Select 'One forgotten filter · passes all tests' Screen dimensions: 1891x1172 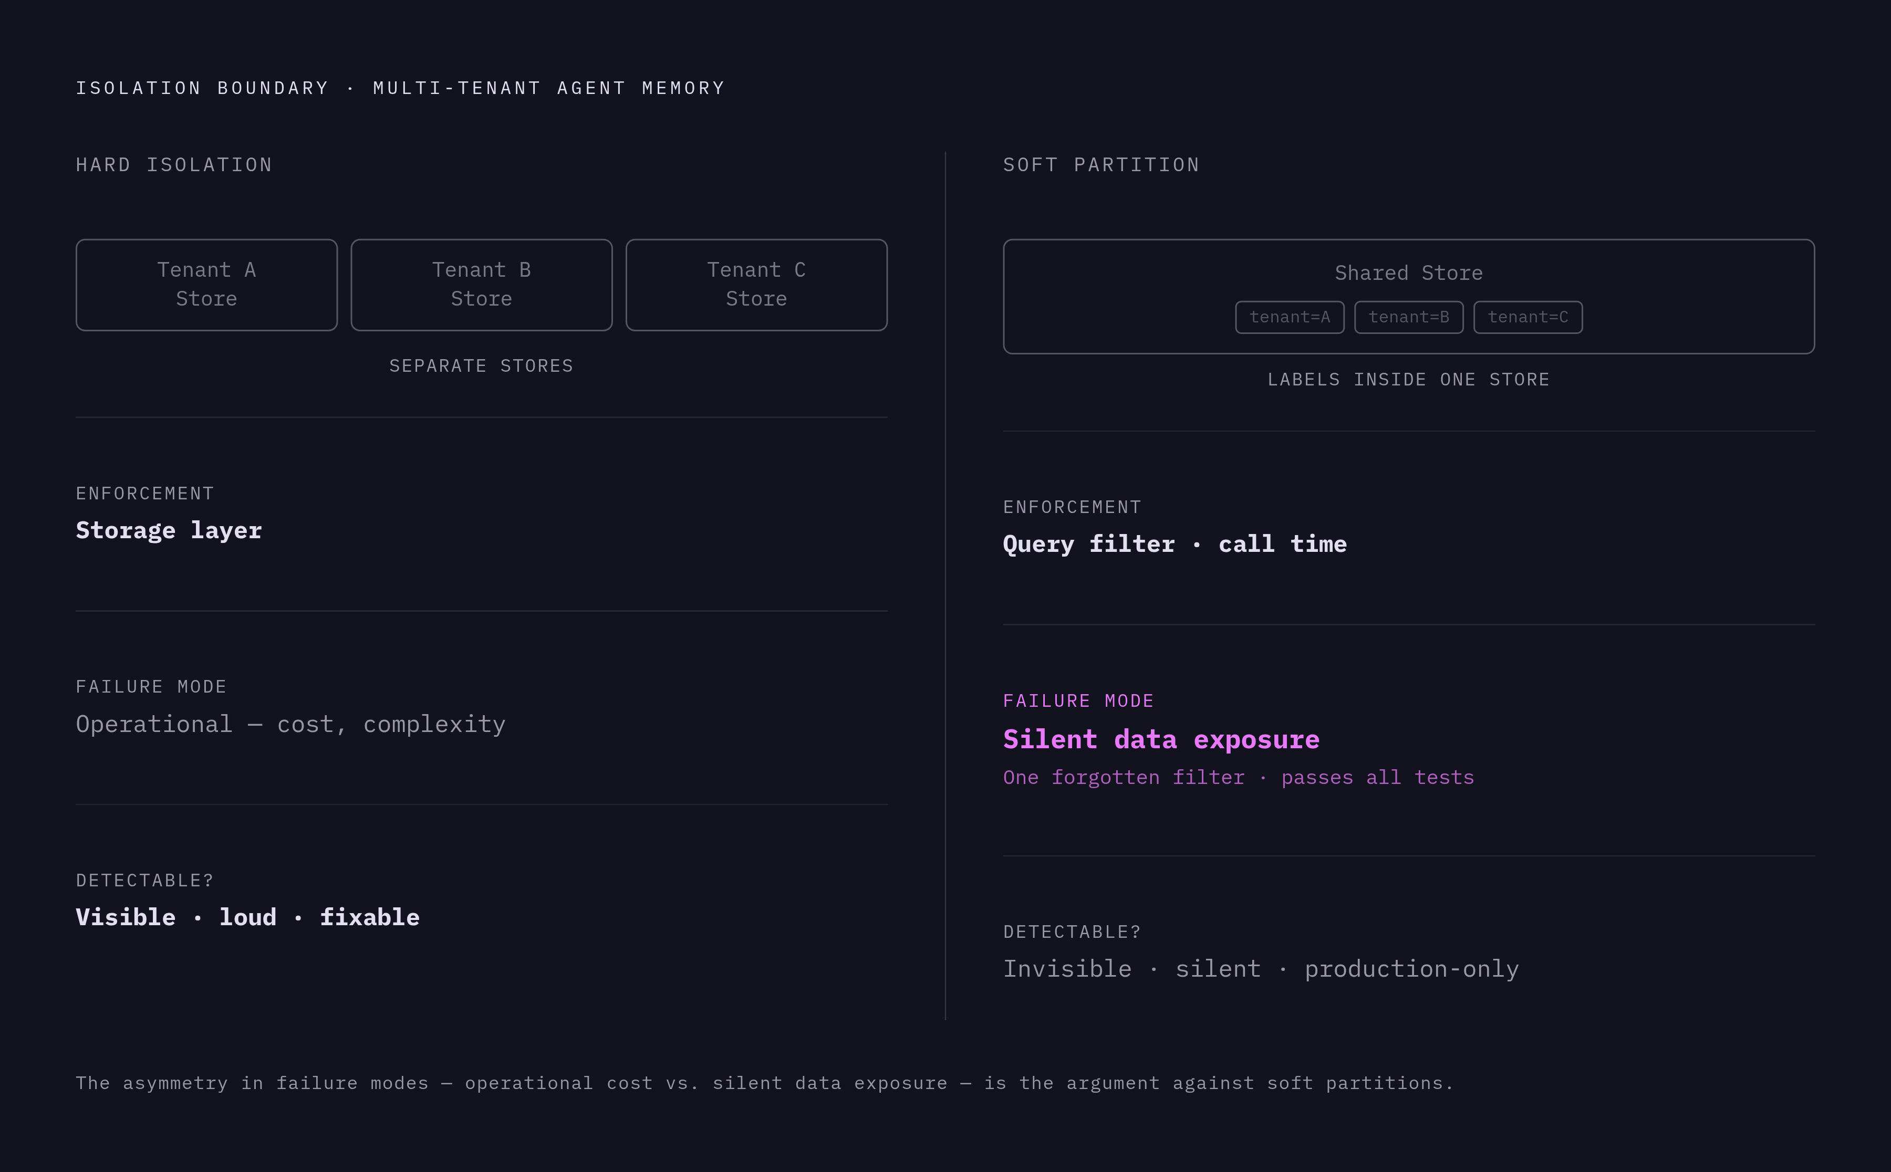click(1238, 778)
